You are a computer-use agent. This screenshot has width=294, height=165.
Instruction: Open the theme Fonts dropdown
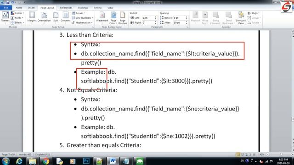click(17, 18)
